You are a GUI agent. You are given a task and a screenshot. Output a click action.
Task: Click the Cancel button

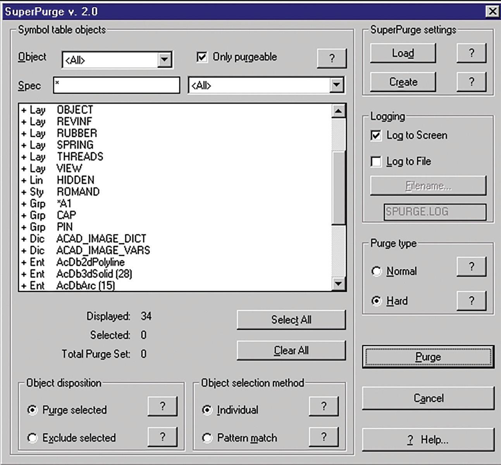click(428, 398)
